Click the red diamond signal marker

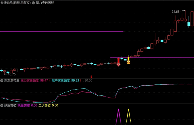click(118, 65)
